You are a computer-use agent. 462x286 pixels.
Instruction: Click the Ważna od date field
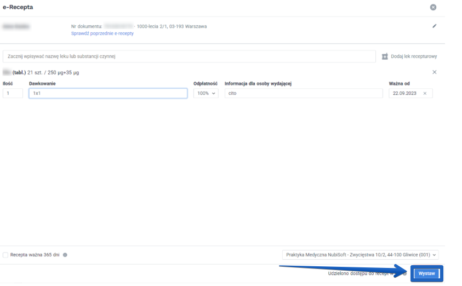point(404,94)
